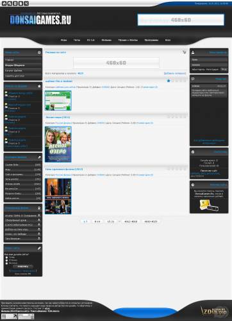Click the blue star rating icon

tap(169, 81)
